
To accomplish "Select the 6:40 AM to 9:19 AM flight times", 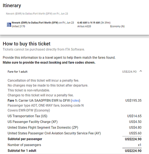I will pyautogui.click(x=89, y=22).
